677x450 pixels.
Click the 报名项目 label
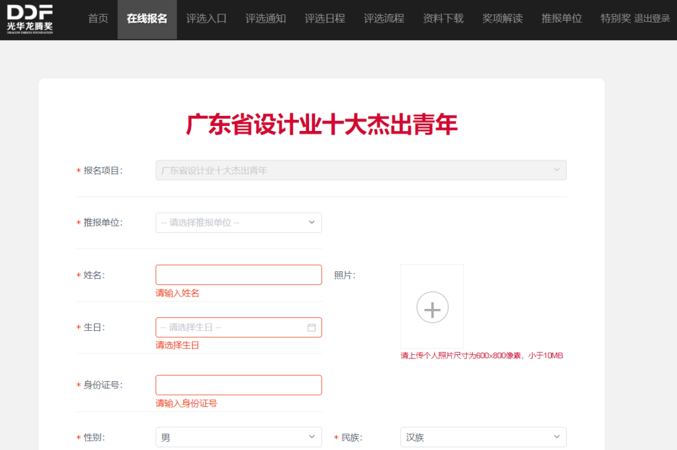(x=103, y=170)
